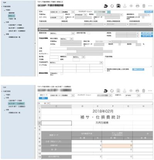Open the year-month dropdown in the lower window
Viewport: 154px width, 160px height.
point(139,96)
